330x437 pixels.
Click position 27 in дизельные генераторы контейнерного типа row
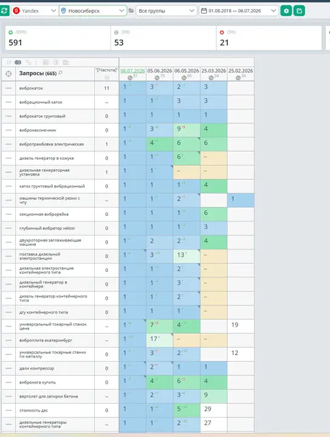click(207, 423)
